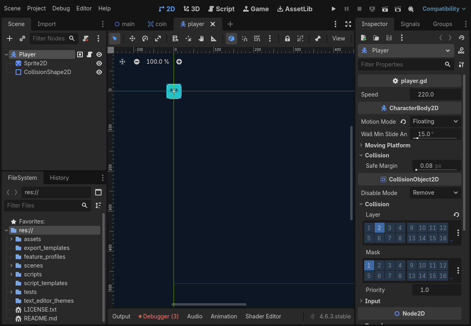Open the Player object selector dropdown
Image resolution: width=471 pixels, height=326 pixels.
point(406,50)
